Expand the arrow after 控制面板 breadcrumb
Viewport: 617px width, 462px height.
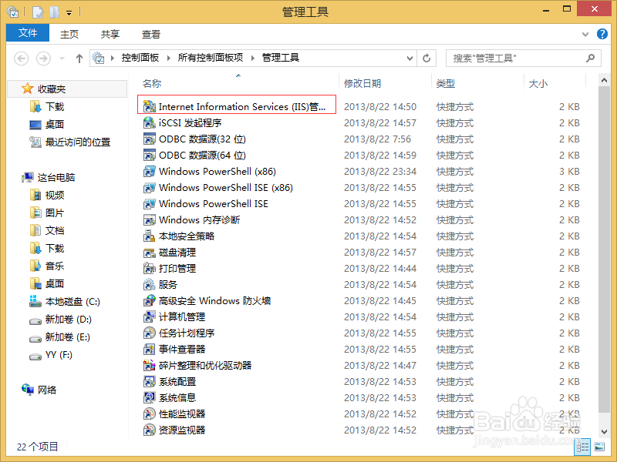(169, 59)
